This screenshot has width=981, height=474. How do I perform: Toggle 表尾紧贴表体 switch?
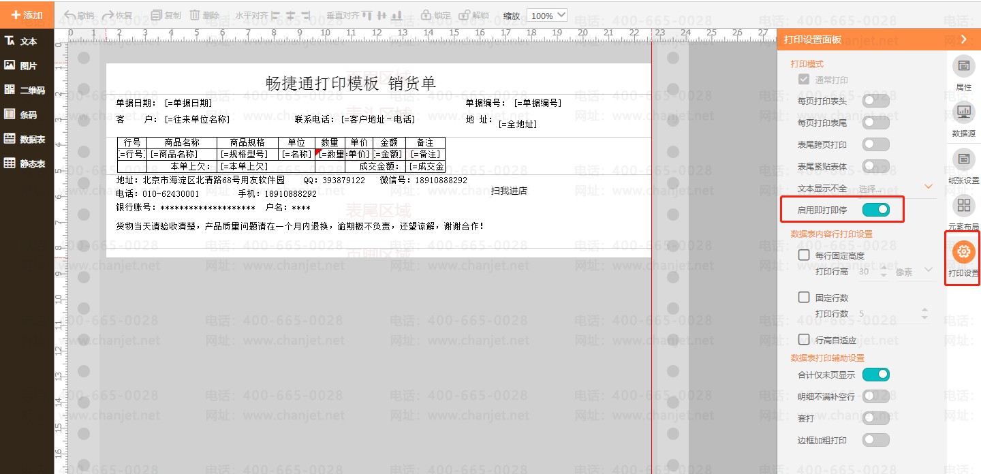876,166
